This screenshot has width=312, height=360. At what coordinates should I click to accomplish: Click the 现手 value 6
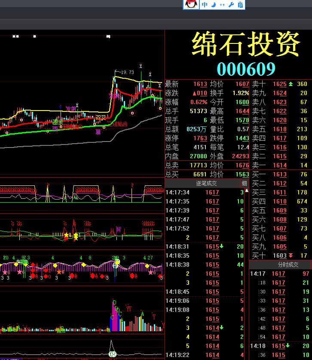[x=205, y=120]
